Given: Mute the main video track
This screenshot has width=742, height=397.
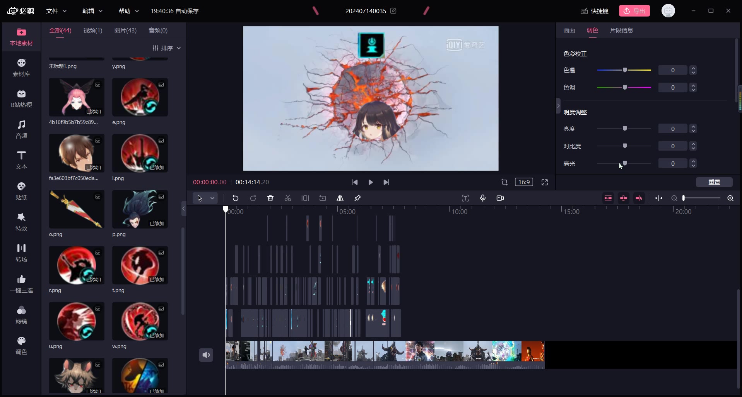Looking at the screenshot, I should point(206,355).
